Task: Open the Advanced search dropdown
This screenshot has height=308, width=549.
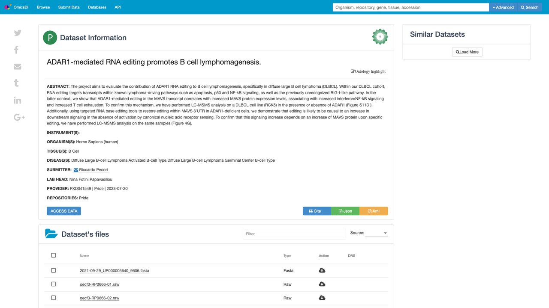Action: (503, 7)
